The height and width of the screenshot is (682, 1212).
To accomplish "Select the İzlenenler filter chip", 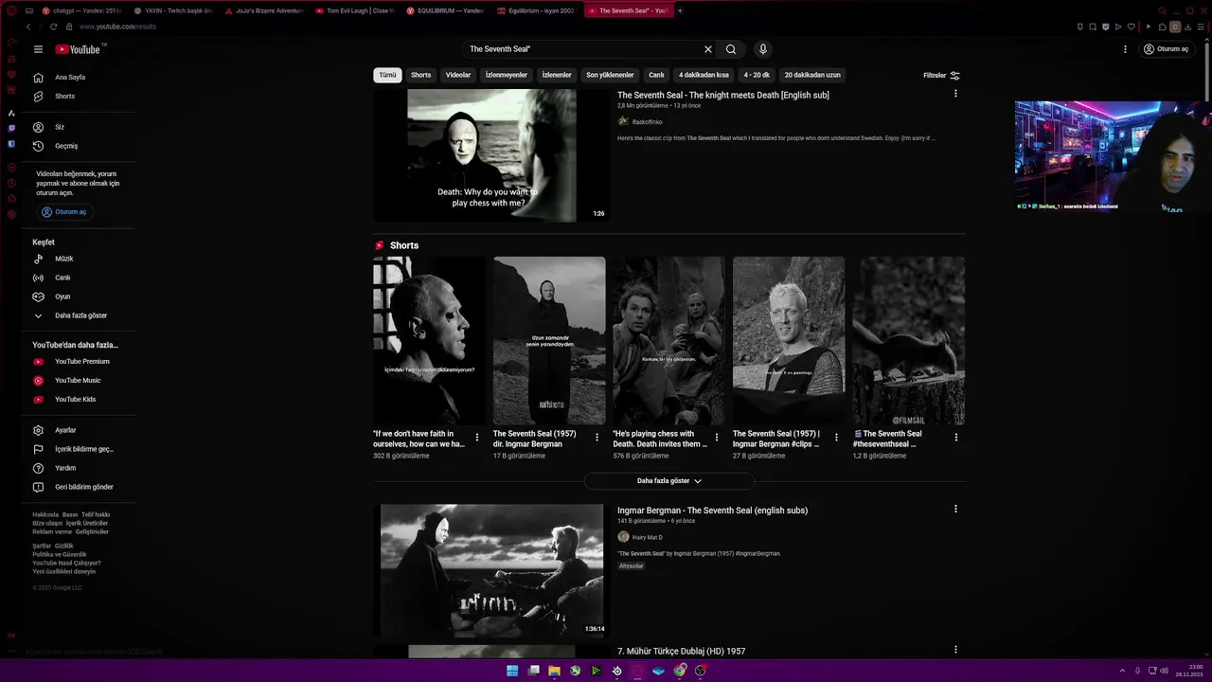I will click(x=557, y=75).
